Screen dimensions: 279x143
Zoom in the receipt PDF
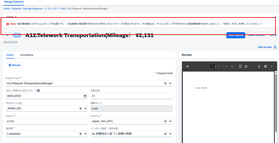[232, 66]
